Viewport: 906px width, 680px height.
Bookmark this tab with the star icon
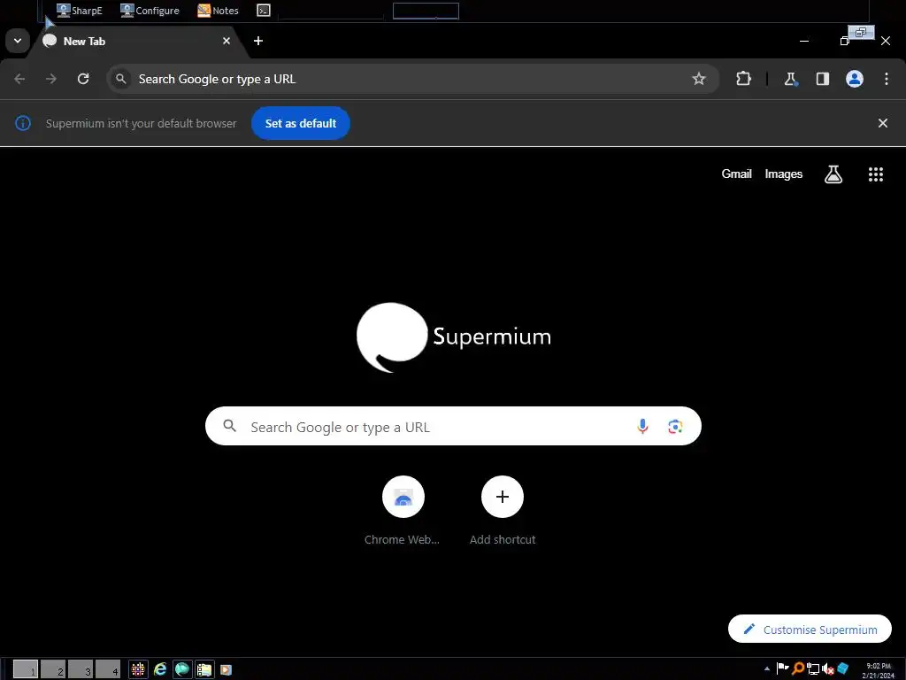[x=699, y=79]
